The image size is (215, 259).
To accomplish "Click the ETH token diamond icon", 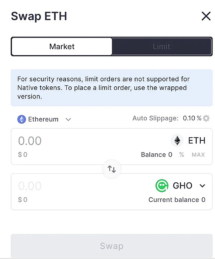I will [x=177, y=140].
